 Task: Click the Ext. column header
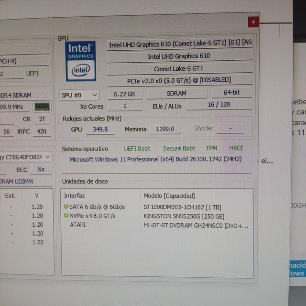coord(10,196)
